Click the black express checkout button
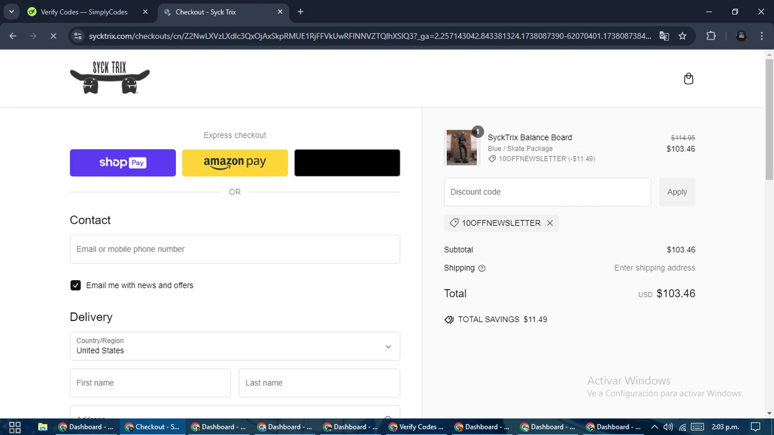774x435 pixels. pos(347,163)
